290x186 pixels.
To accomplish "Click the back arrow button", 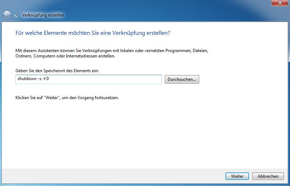I will (7, 15).
